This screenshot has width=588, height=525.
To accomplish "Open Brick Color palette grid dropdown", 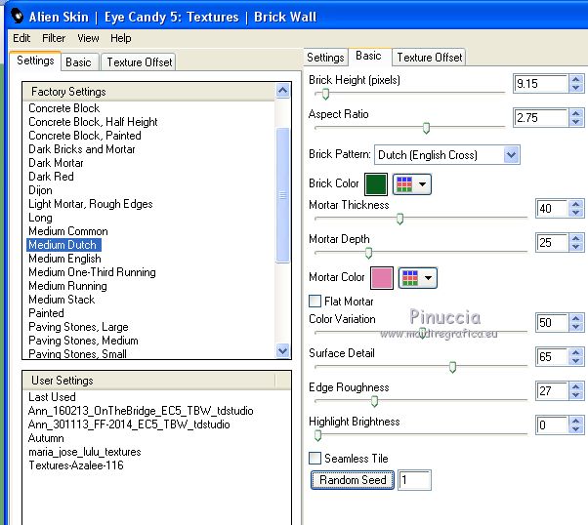I will tap(412, 184).
